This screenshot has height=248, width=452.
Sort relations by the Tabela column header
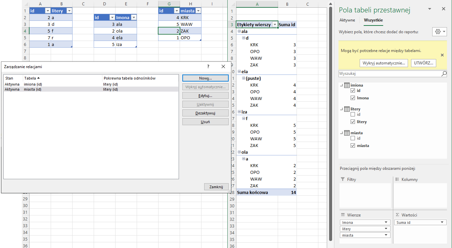(62, 78)
